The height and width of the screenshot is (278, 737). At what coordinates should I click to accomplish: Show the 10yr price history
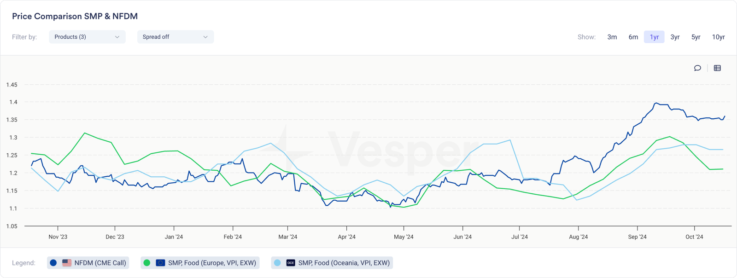(x=718, y=37)
